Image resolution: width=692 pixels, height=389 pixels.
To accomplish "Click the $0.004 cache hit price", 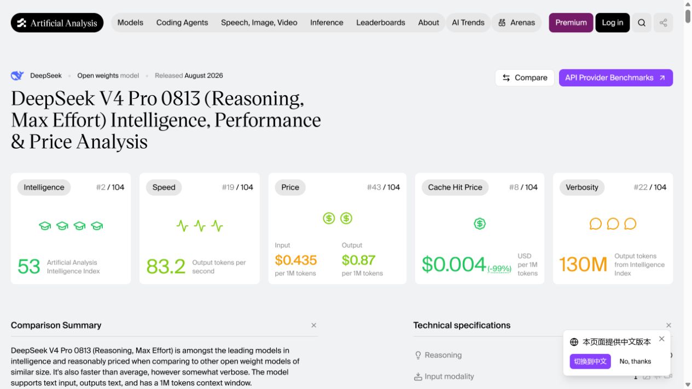I will pyautogui.click(x=454, y=264).
